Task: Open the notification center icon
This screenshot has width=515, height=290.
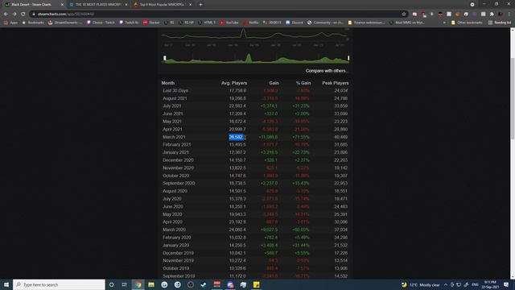Action: [x=506, y=284]
